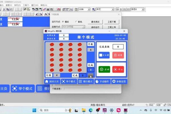Click the dotted grid toolbar icon

coord(55,9)
